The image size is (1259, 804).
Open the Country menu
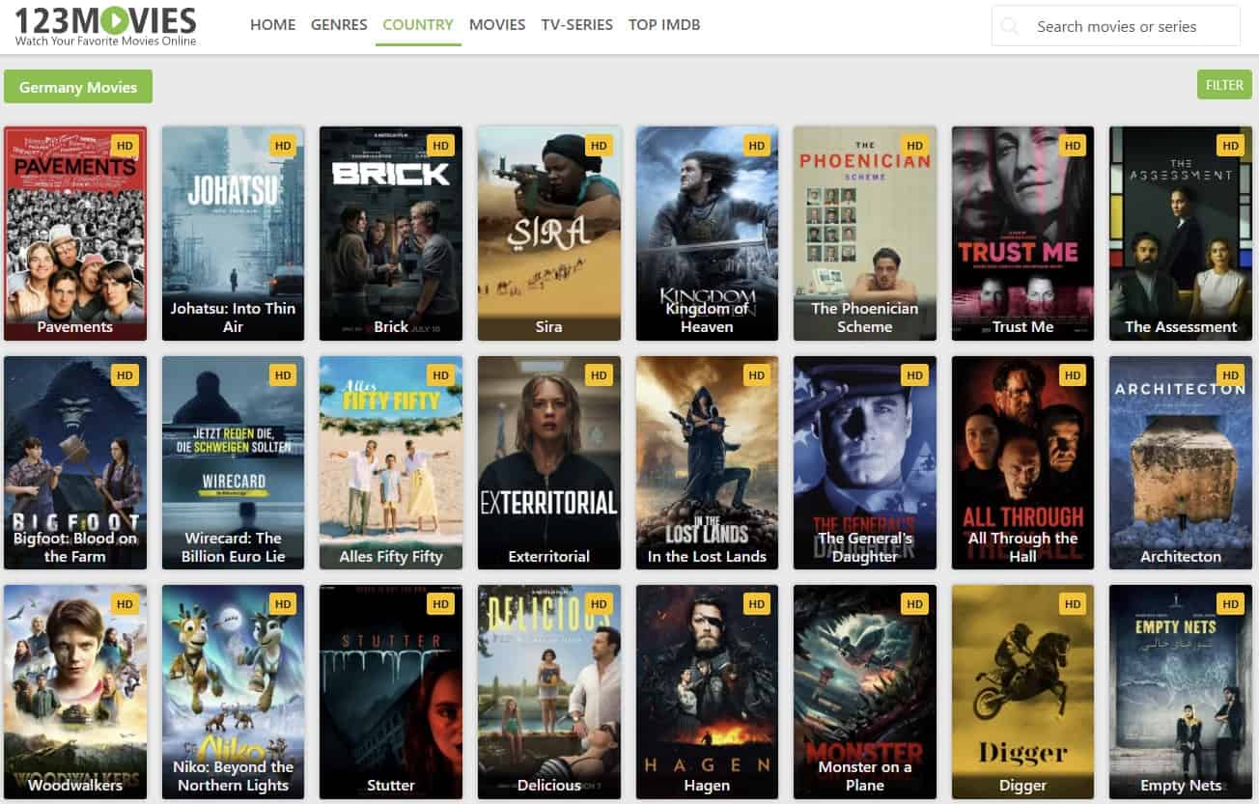418,25
